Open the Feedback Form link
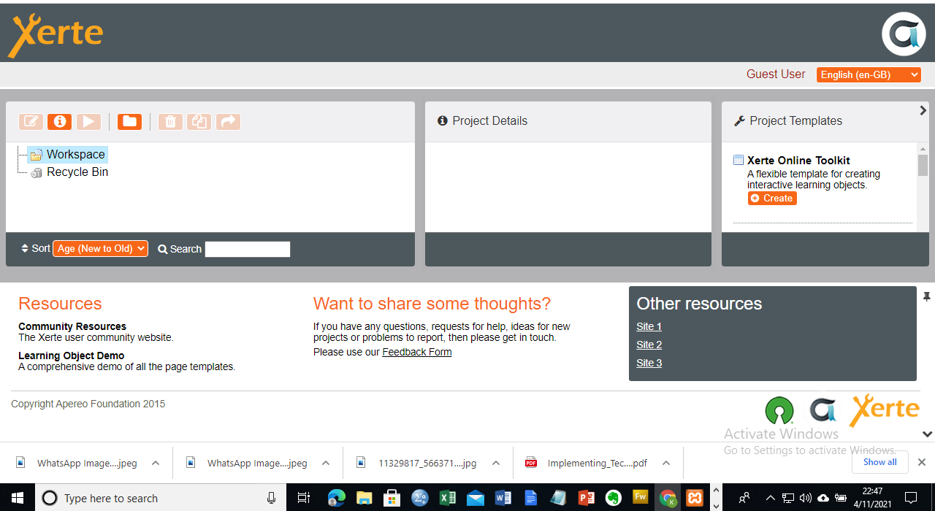The width and height of the screenshot is (935, 511). (417, 352)
